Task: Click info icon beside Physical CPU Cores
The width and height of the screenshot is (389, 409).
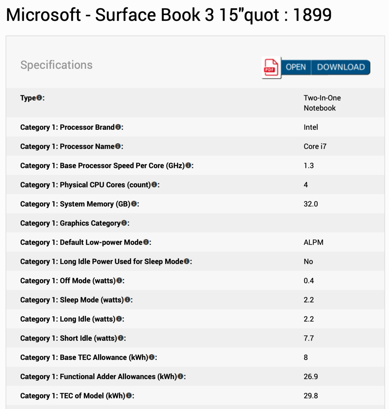Action: (154, 185)
